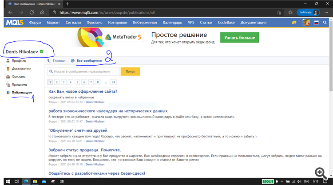333x185 pixels.
Task: Open the user avatar in header
Action: (306, 23)
